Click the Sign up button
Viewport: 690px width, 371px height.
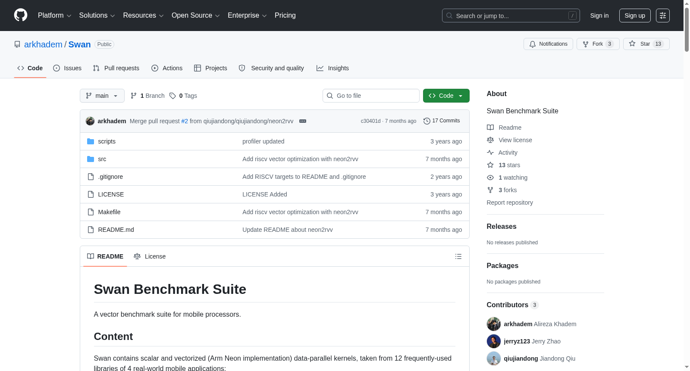[x=635, y=16]
